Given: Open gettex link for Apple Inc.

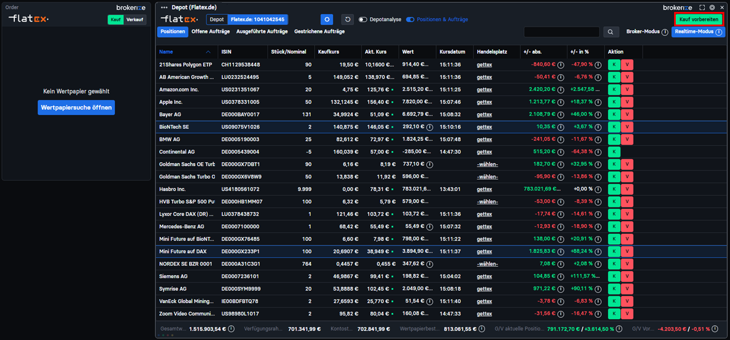Looking at the screenshot, I should pos(484,102).
